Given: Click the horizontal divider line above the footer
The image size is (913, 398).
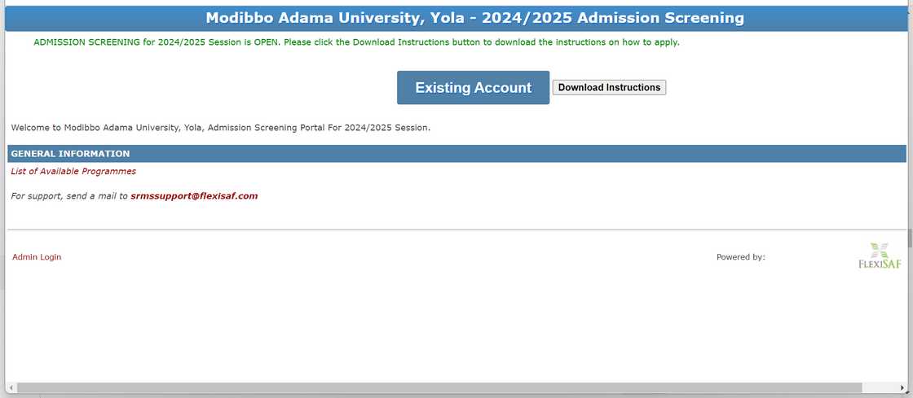Looking at the screenshot, I should [456, 230].
